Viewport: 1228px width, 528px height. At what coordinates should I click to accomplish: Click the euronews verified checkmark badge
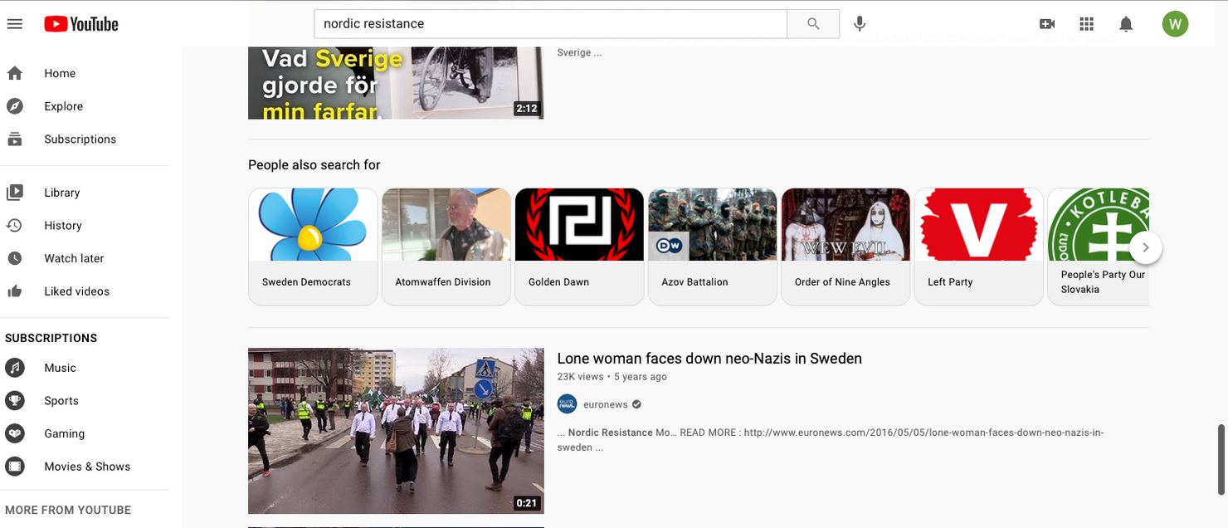tap(636, 404)
